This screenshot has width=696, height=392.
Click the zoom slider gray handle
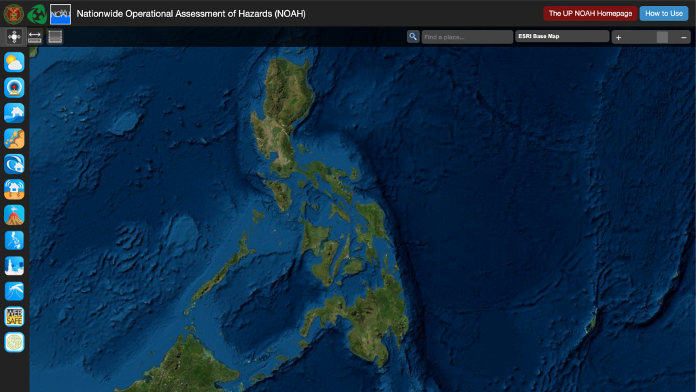click(x=662, y=37)
